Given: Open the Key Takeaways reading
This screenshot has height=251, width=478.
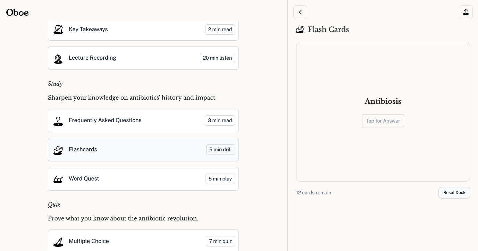Looking at the screenshot, I should pos(88,30).
